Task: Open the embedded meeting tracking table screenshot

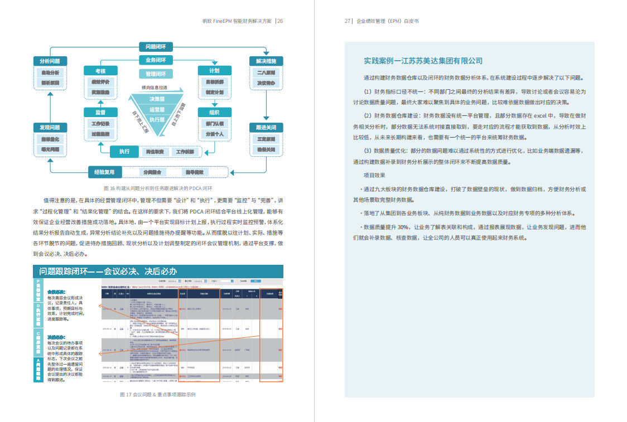Action: [191, 330]
